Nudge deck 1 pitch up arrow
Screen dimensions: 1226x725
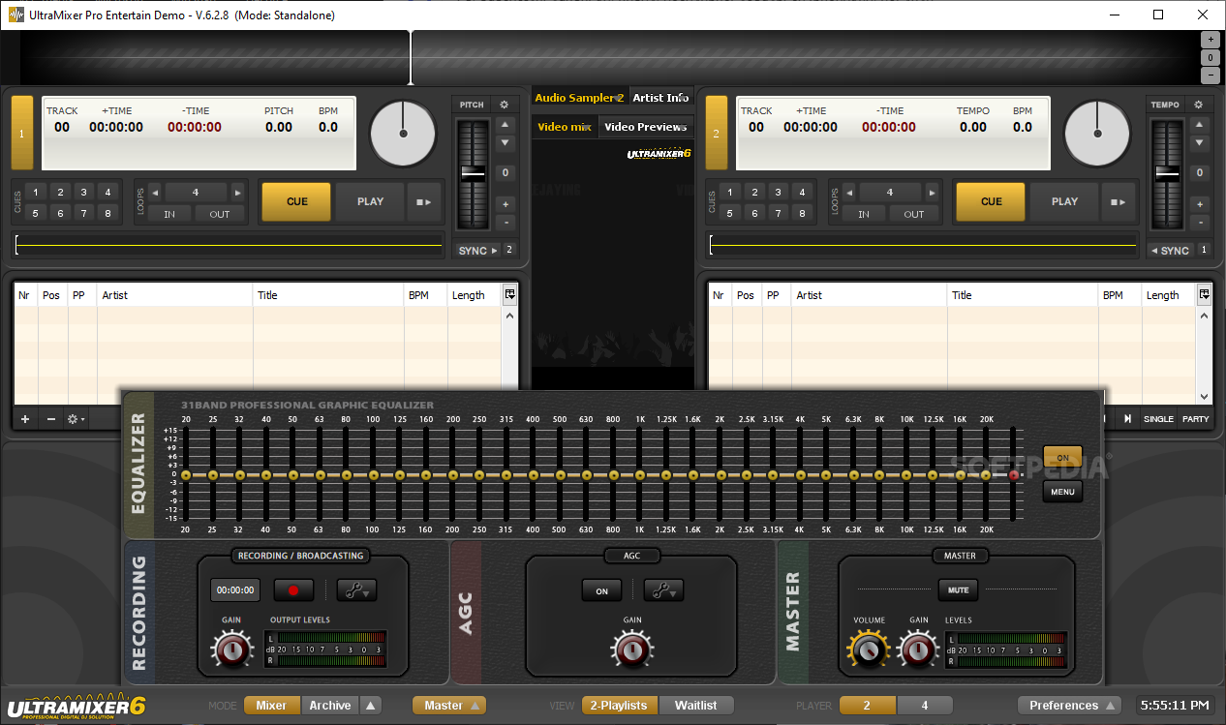(x=505, y=125)
